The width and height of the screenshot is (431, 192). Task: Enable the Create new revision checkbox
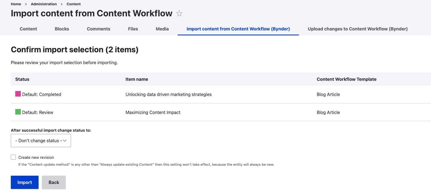13,157
